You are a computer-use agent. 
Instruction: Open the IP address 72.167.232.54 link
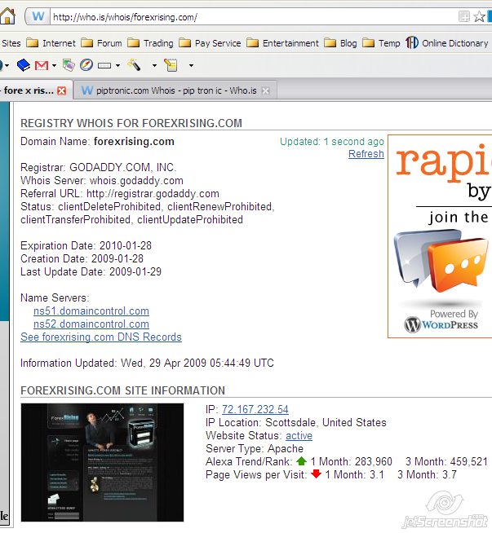pos(255,409)
